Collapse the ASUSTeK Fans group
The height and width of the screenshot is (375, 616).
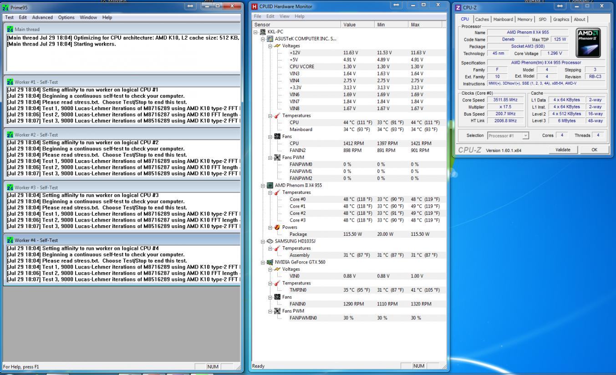click(270, 137)
